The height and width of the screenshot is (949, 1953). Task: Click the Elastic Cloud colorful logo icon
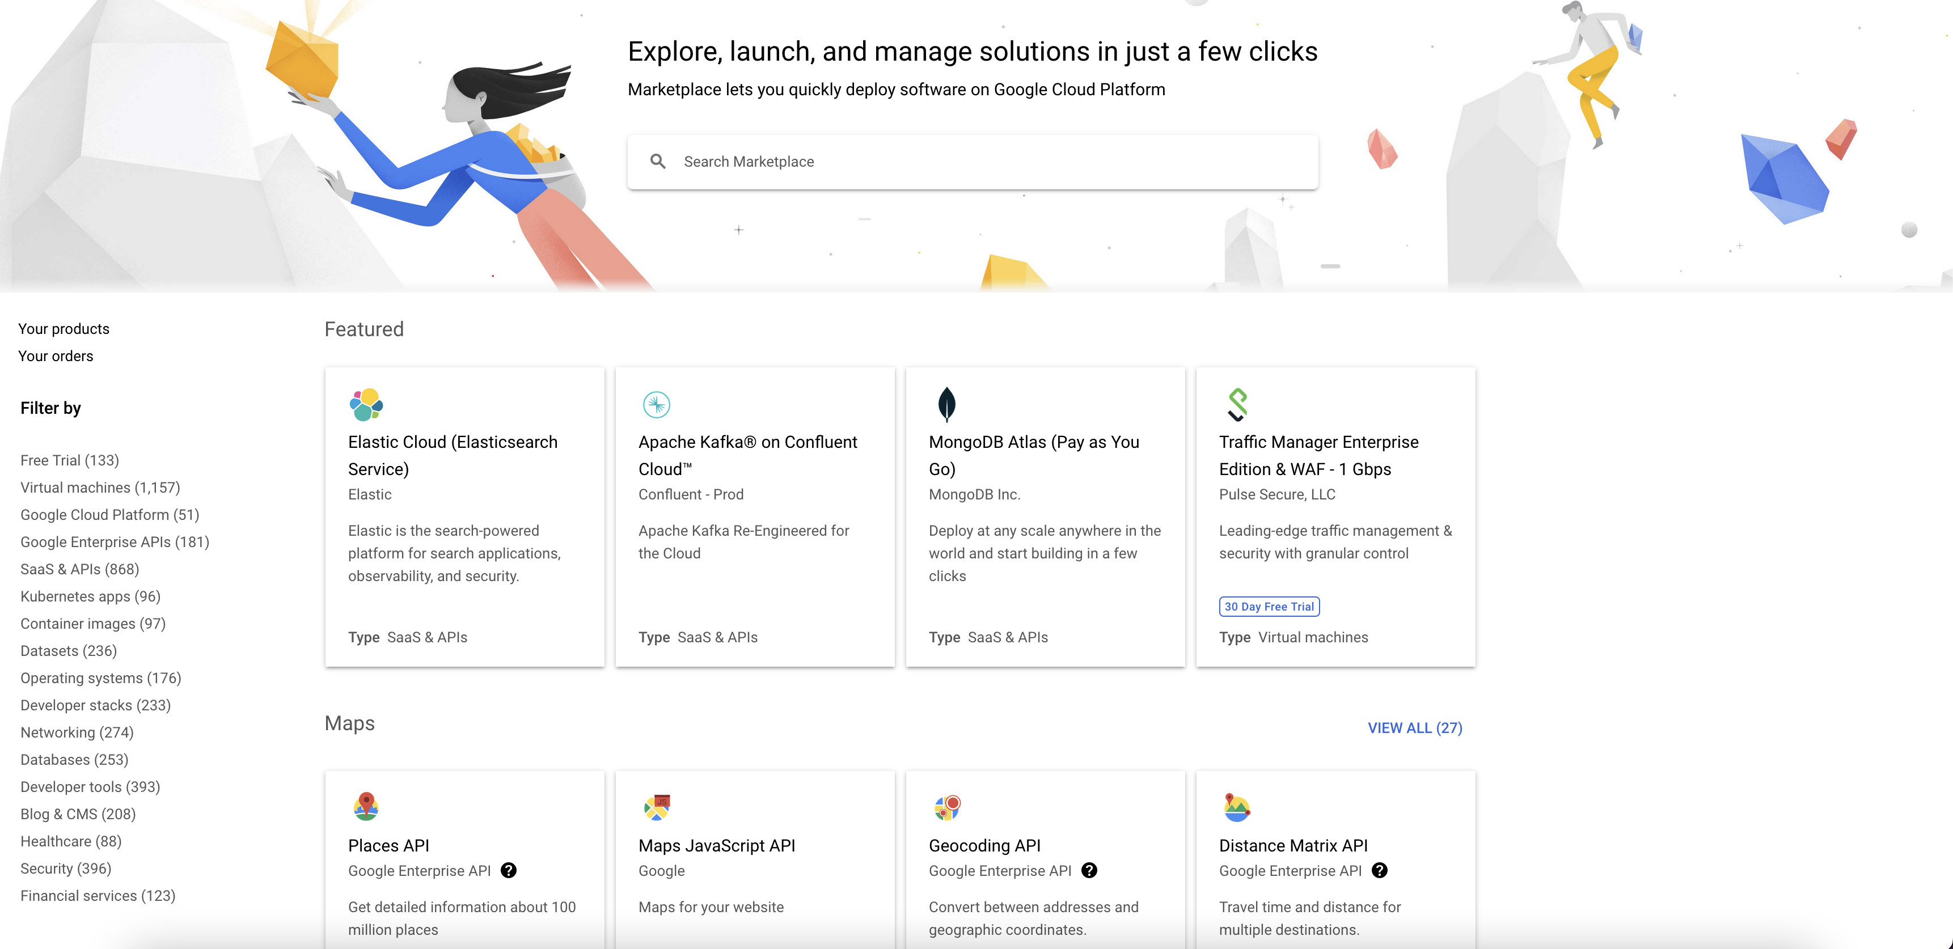click(366, 404)
